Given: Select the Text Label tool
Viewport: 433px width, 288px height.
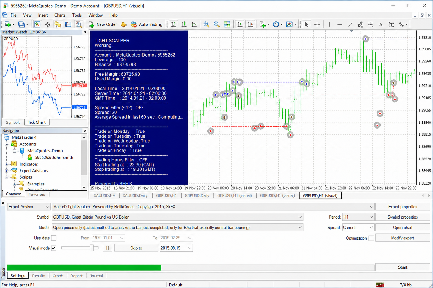Looking at the screenshot, I should [391, 24].
